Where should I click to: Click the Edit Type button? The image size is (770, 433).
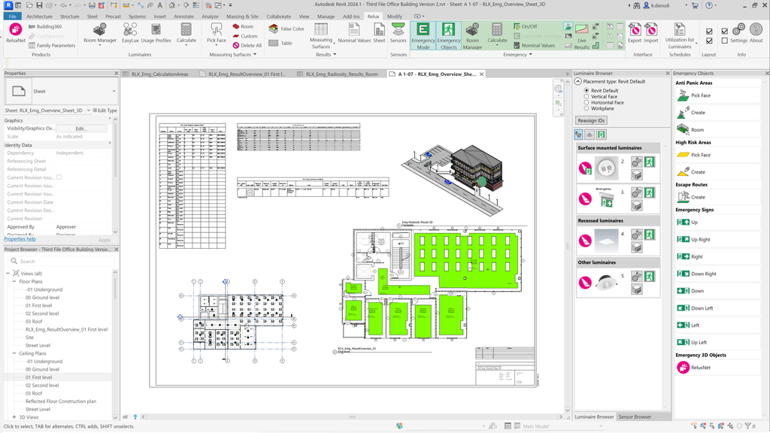(x=105, y=111)
